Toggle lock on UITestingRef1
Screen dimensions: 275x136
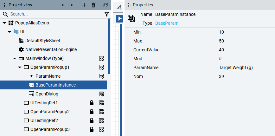91,103
